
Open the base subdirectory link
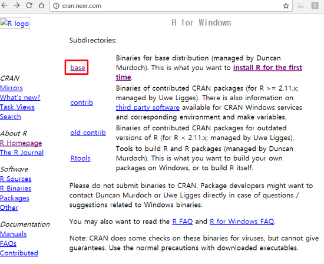click(x=78, y=68)
